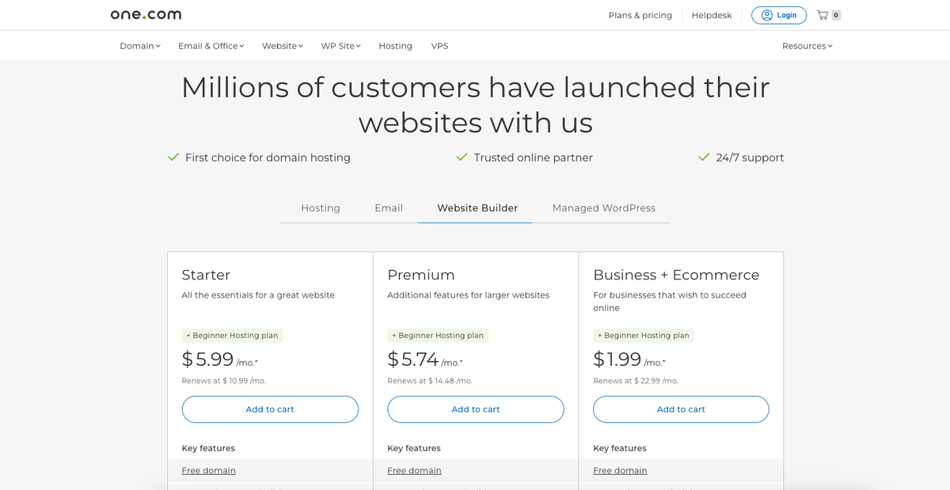Switch to the Hosting tab

tap(321, 208)
